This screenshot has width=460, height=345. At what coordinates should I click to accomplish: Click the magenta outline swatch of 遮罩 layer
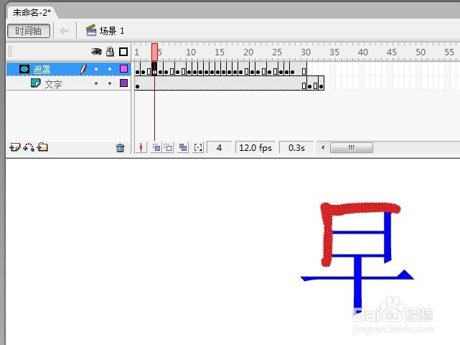pyautogui.click(x=124, y=69)
